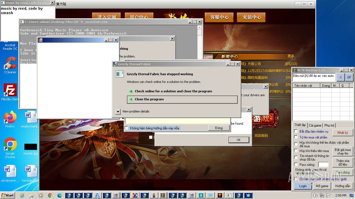Tick the Không hiện bảng hướng dẫn này nữa checkbox
Screen dimensions: 355x199
126,128
